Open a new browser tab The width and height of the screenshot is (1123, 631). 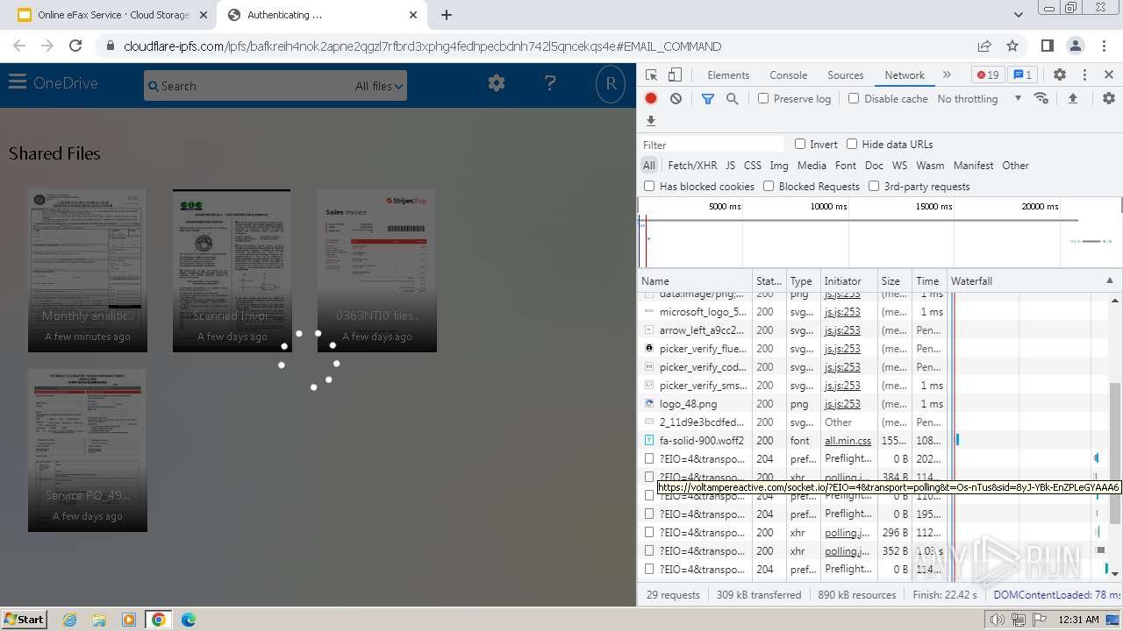click(447, 15)
